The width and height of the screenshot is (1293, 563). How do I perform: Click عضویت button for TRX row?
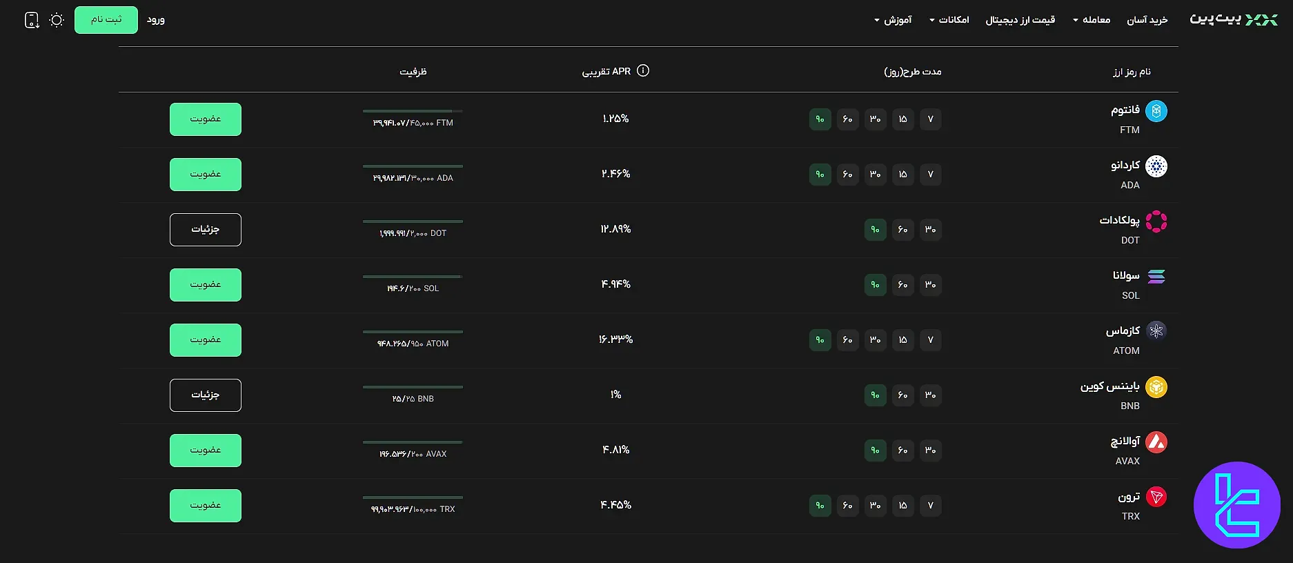tap(206, 506)
